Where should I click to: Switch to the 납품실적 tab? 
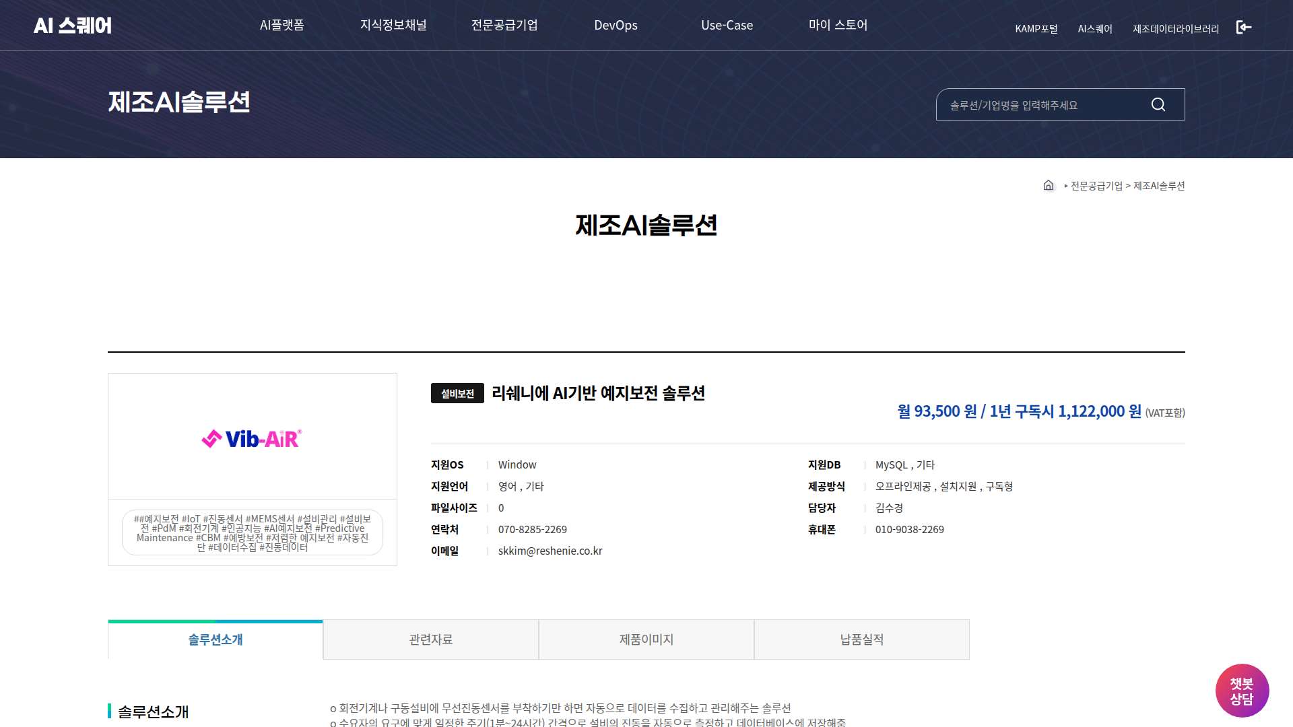click(x=862, y=639)
